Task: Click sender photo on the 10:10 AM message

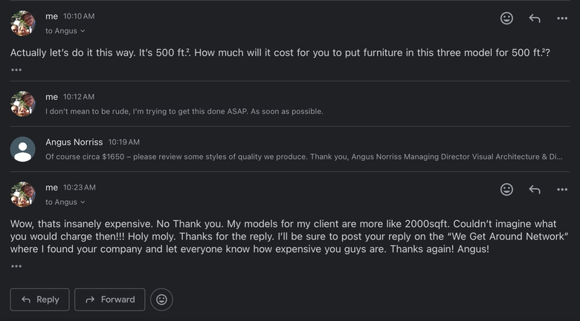Action: [22, 23]
